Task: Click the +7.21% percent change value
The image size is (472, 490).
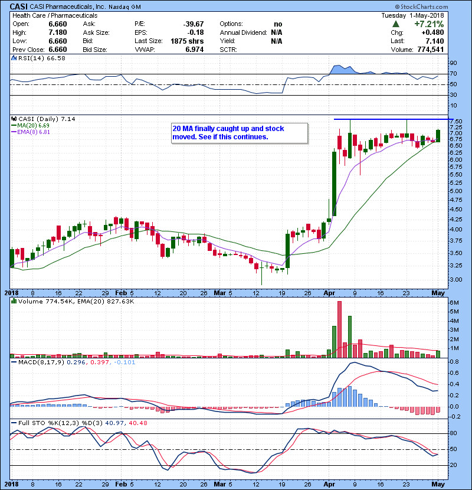Action: point(429,24)
